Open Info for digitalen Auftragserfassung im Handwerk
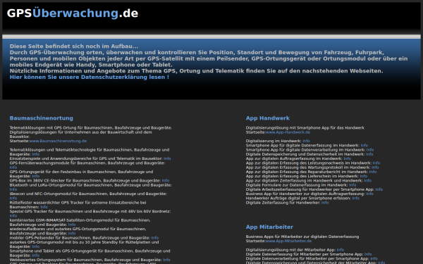The height and width of the screenshot is (264, 423). pyautogui.click(x=347, y=158)
